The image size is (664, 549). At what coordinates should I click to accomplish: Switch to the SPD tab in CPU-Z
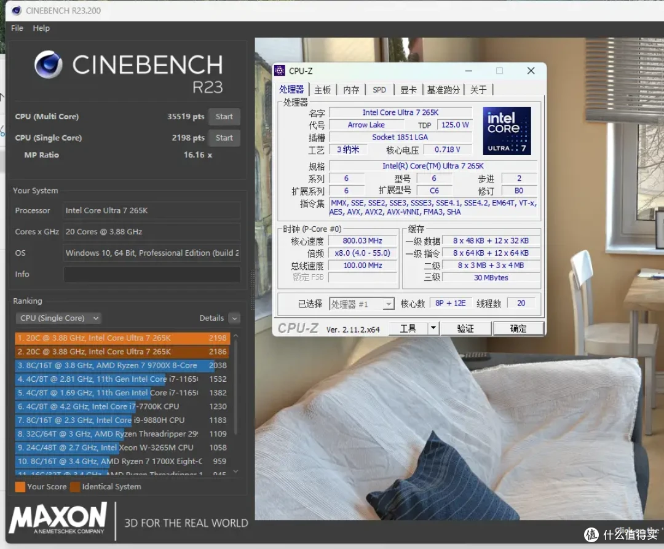tap(379, 90)
